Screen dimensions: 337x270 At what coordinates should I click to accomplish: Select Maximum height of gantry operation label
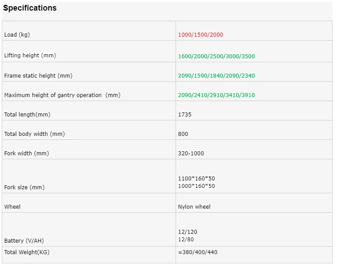pos(62,95)
